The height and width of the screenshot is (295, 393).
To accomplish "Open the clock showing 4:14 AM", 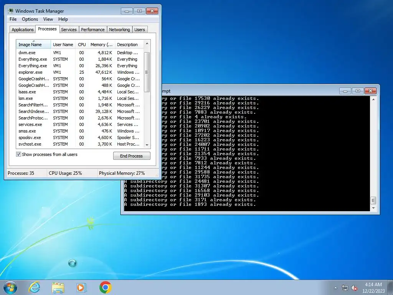I will point(373,288).
